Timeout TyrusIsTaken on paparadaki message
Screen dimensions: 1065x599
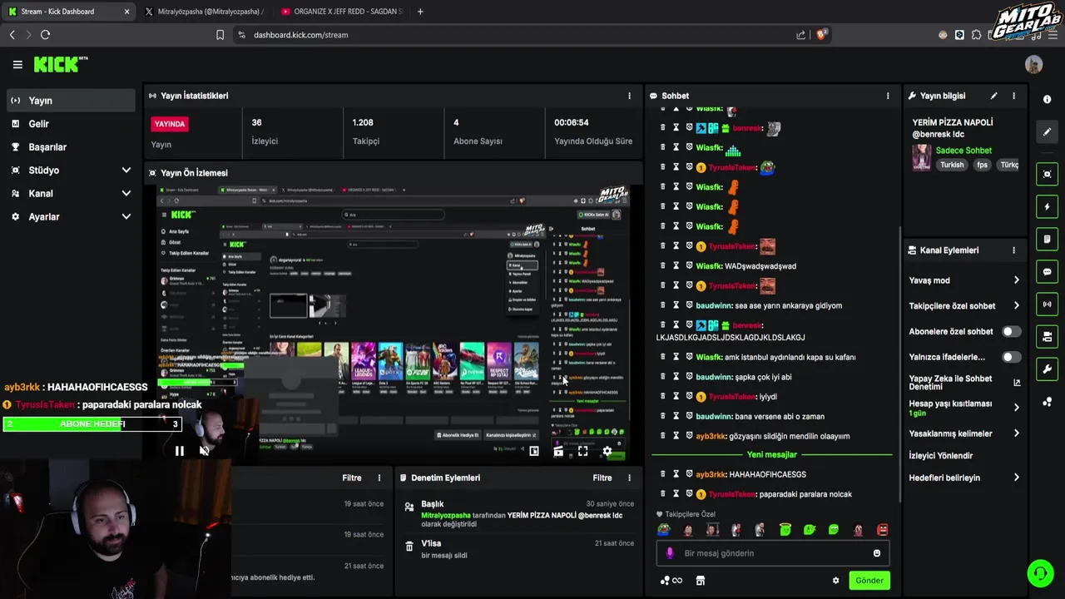(x=676, y=494)
